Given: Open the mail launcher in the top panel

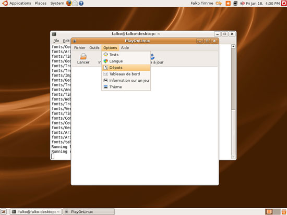Looking at the screenshot, I should pos(75,3).
